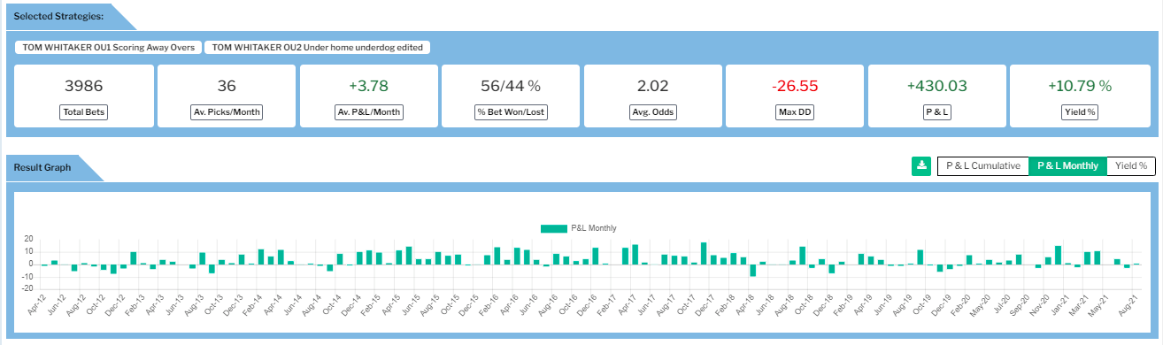Select TOM WHITAKER OU1 Scoring Away Overs strategy
Viewport: 1163px width, 345px height.
107,48
